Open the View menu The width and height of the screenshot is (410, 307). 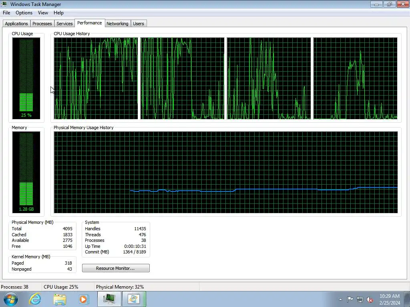click(x=43, y=13)
